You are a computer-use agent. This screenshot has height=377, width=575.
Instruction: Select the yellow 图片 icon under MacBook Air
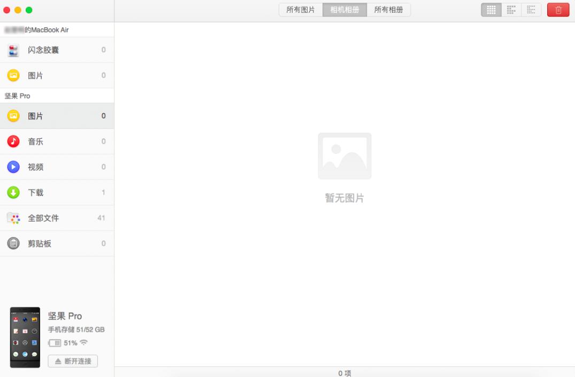click(x=13, y=75)
